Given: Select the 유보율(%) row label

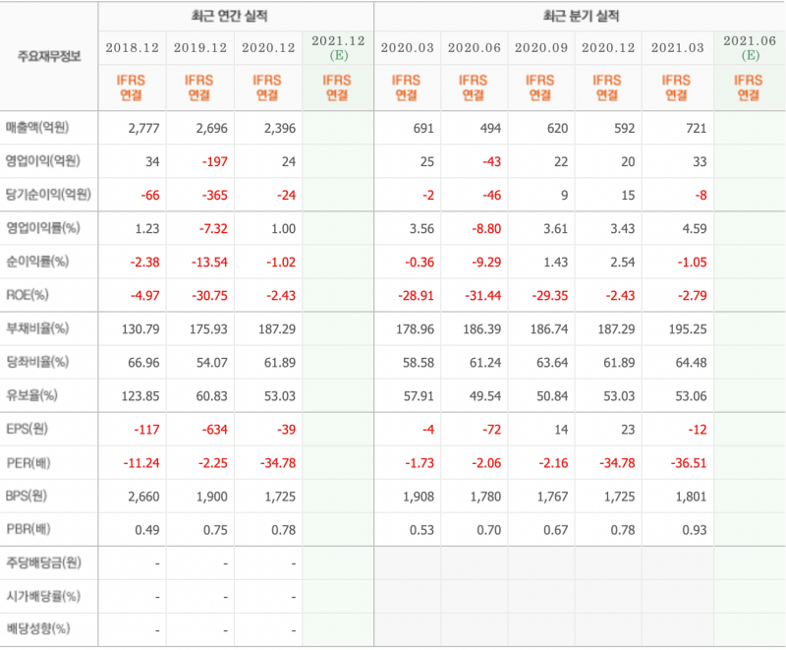Looking at the screenshot, I should point(31,395).
